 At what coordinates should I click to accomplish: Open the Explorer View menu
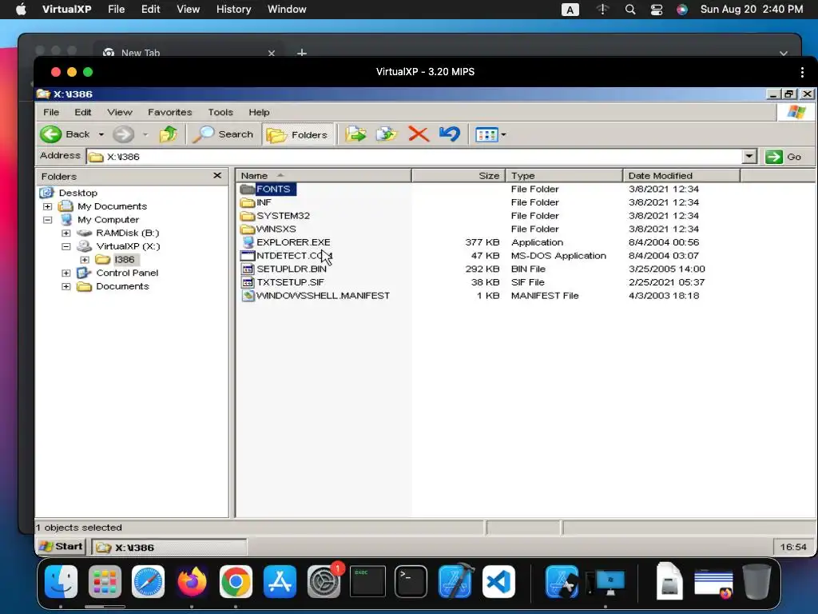120,112
